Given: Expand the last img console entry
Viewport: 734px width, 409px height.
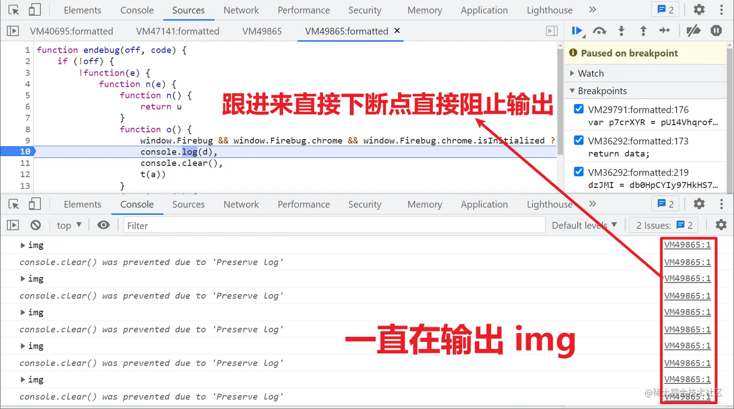Looking at the screenshot, I should (22, 379).
